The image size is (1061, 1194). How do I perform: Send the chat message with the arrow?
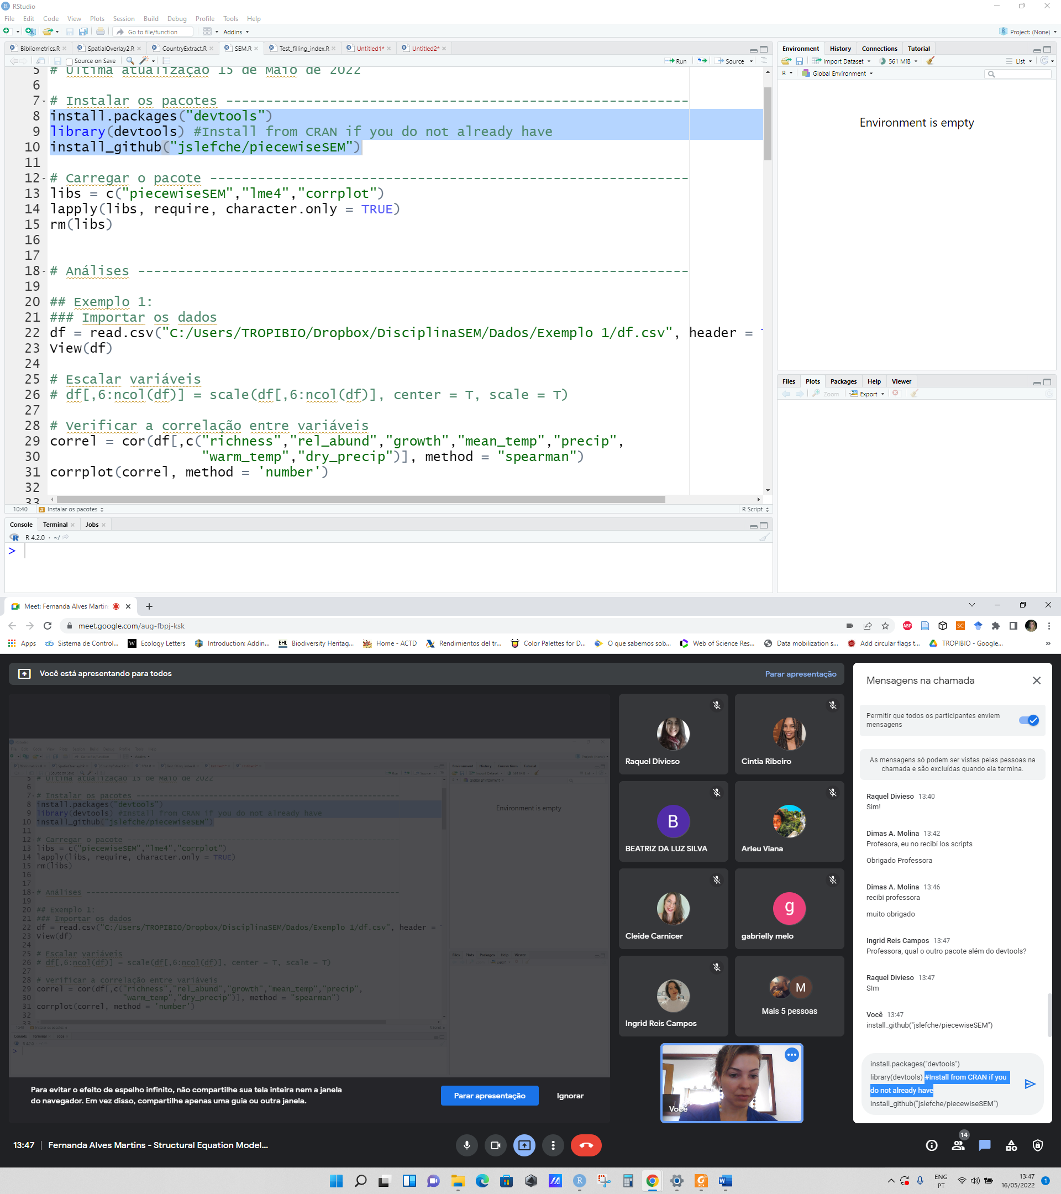click(x=1030, y=1084)
